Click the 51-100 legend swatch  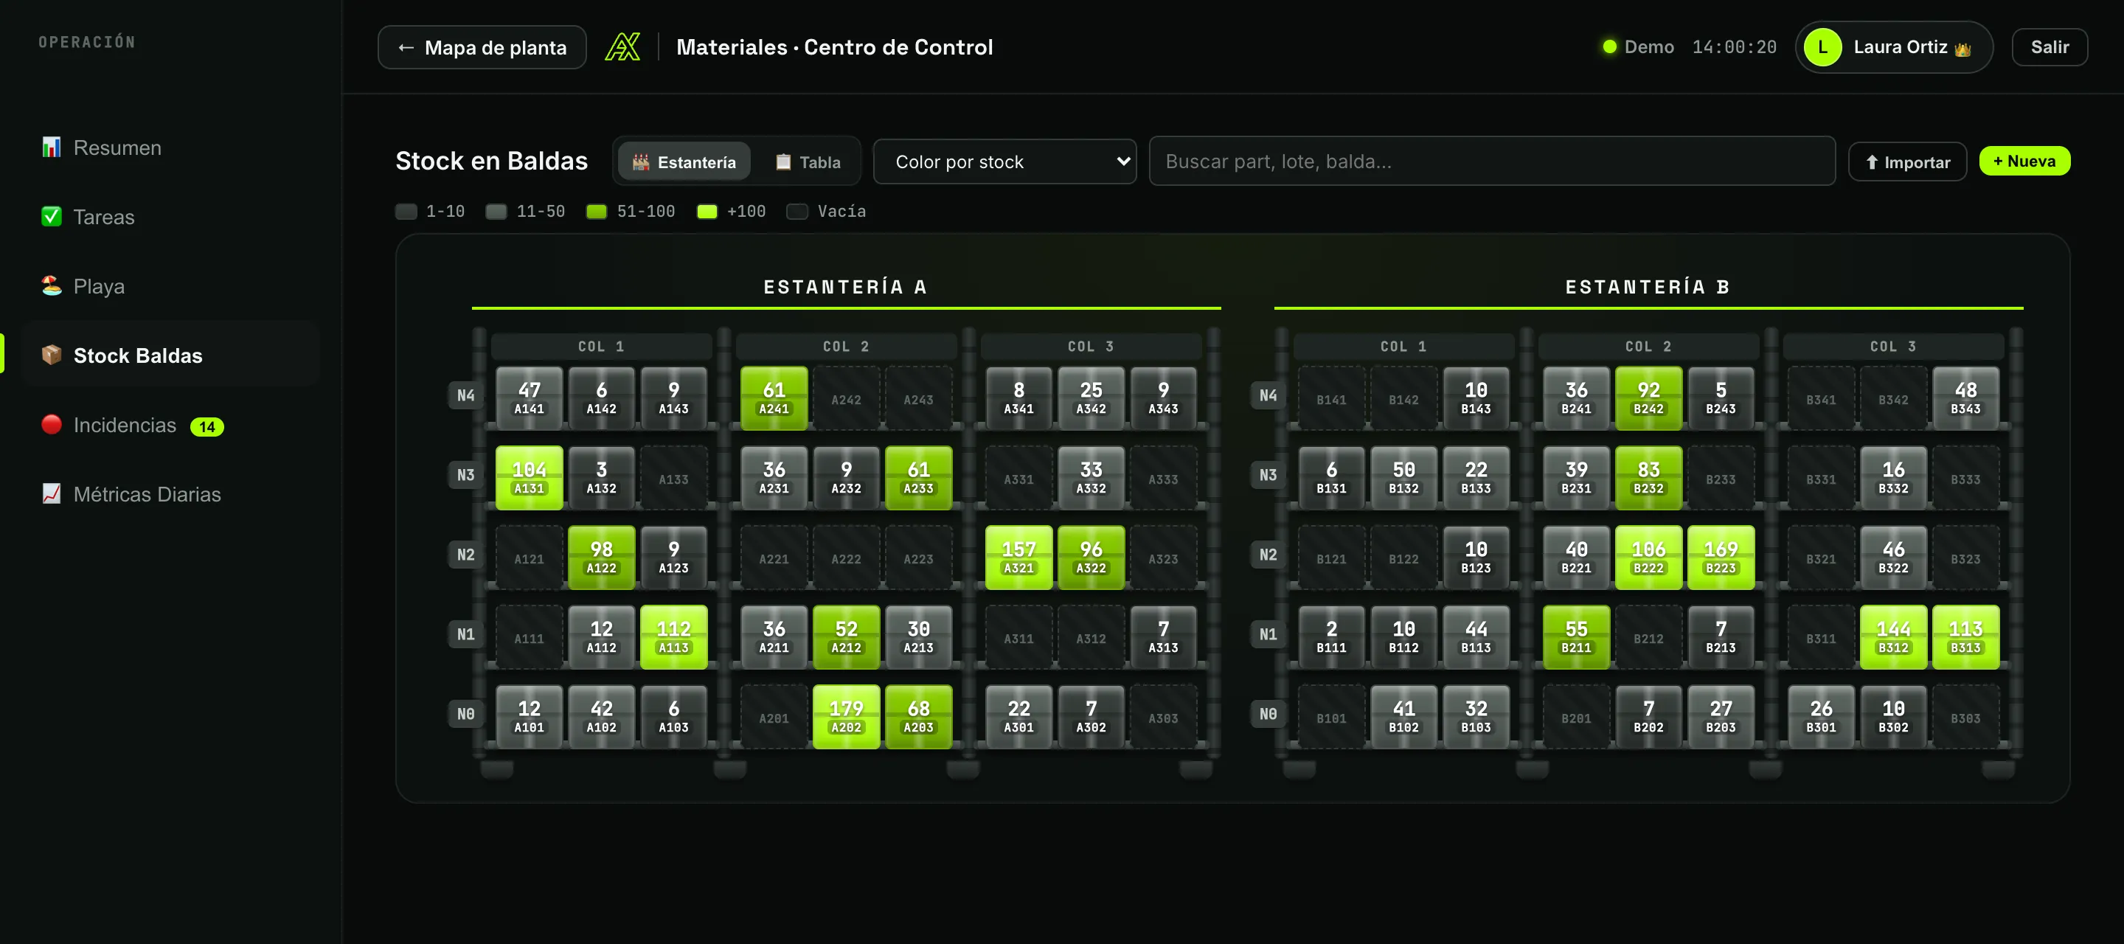[597, 212]
